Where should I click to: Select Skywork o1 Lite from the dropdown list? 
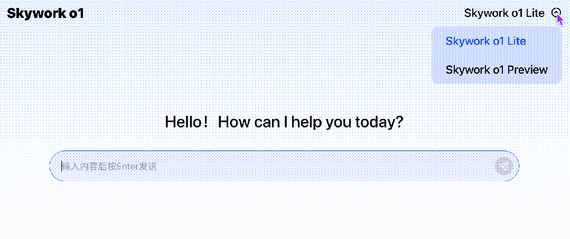(x=485, y=41)
